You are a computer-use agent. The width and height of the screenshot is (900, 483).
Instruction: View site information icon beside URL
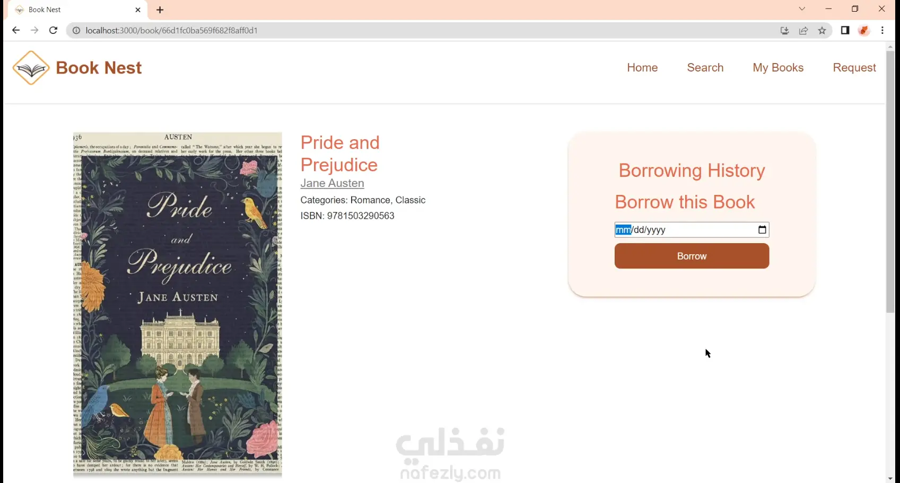76,30
